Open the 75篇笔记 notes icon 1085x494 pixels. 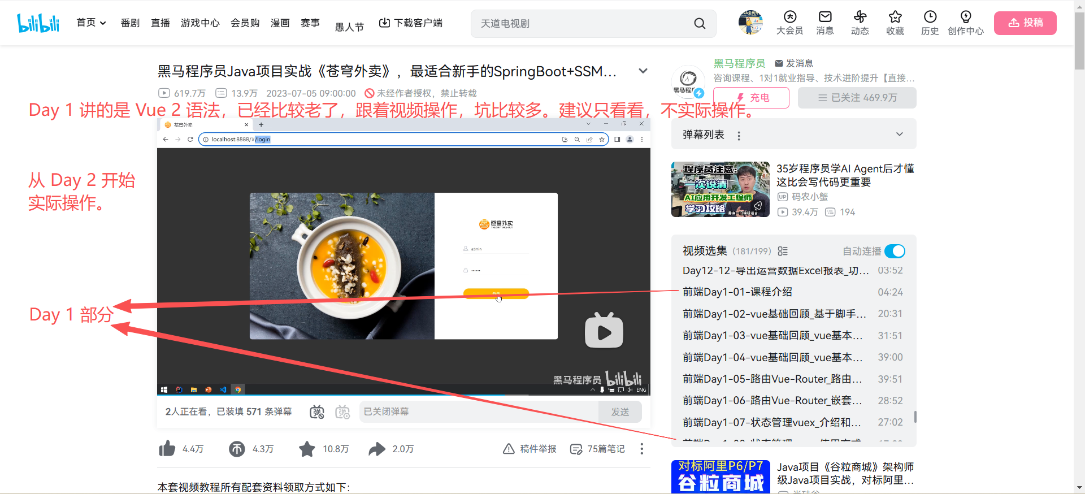pyautogui.click(x=576, y=449)
